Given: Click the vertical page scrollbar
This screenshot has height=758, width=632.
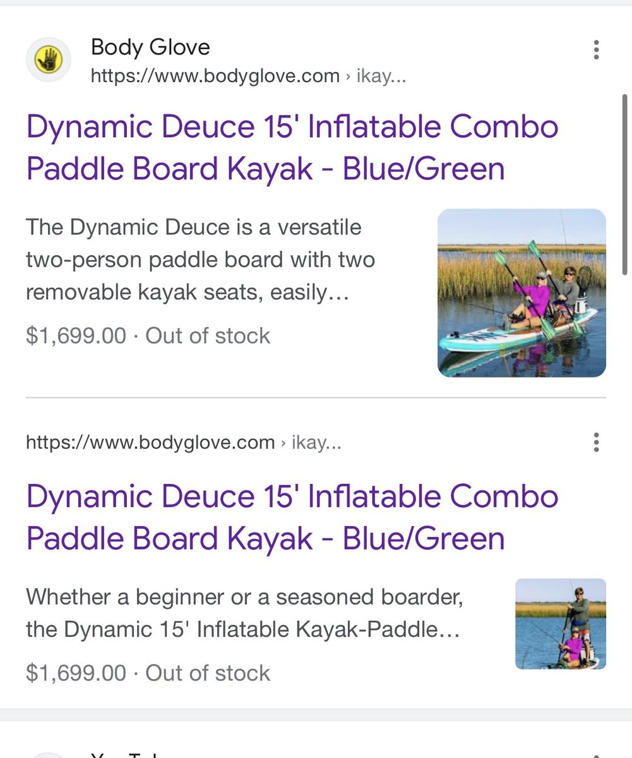Looking at the screenshot, I should tap(625, 184).
